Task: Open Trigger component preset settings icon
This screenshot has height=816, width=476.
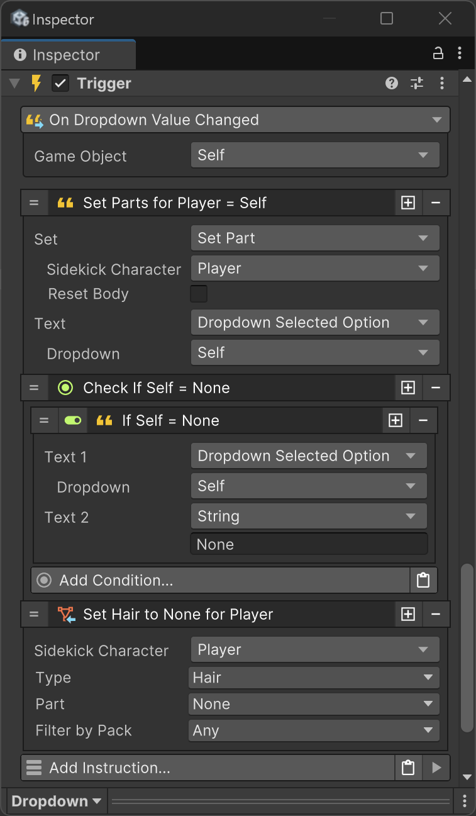Action: (417, 83)
